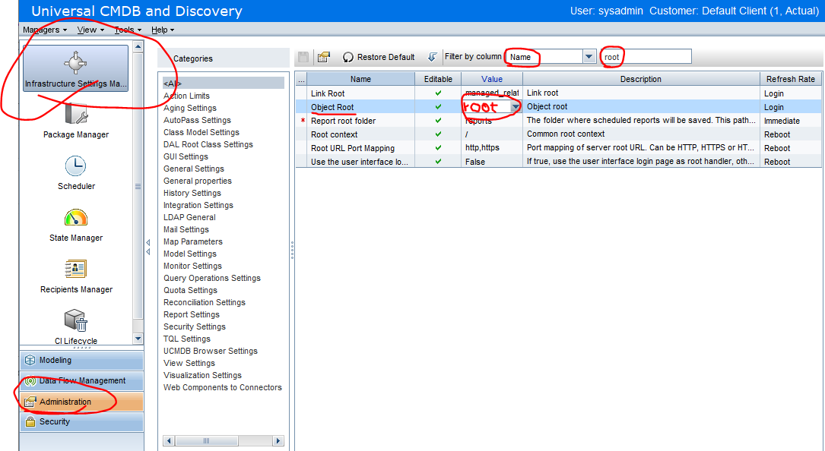Open the Managers menu
Viewport: 825px width, 451px height.
45,30
